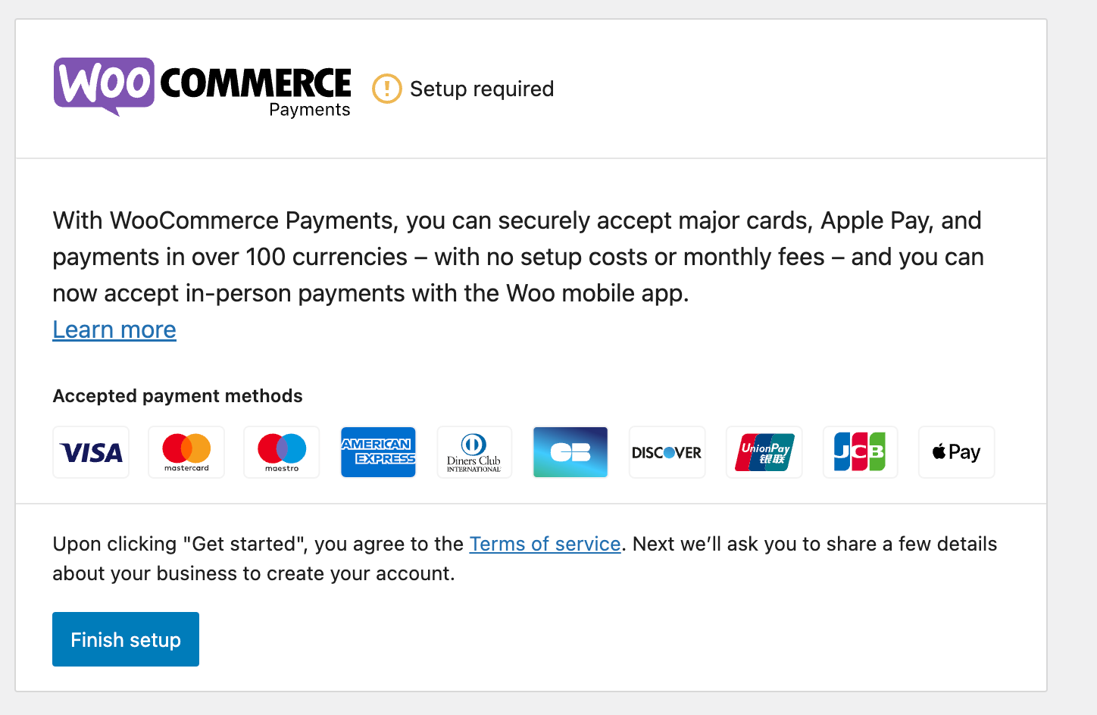Screen dimensions: 1097x715
Task: Click the Accepted payment methods heading
Action: [177, 395]
